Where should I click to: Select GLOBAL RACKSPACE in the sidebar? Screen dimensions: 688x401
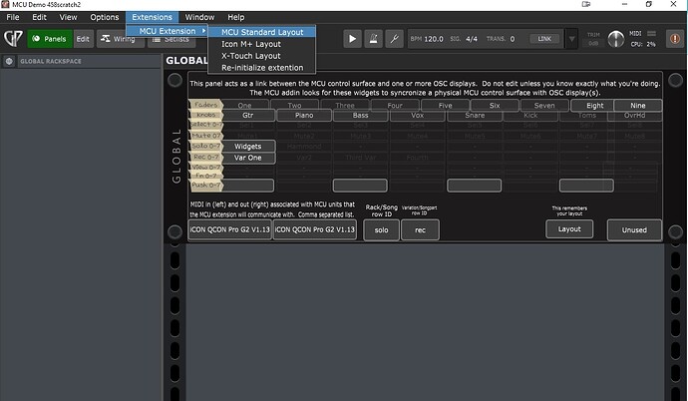pos(51,62)
